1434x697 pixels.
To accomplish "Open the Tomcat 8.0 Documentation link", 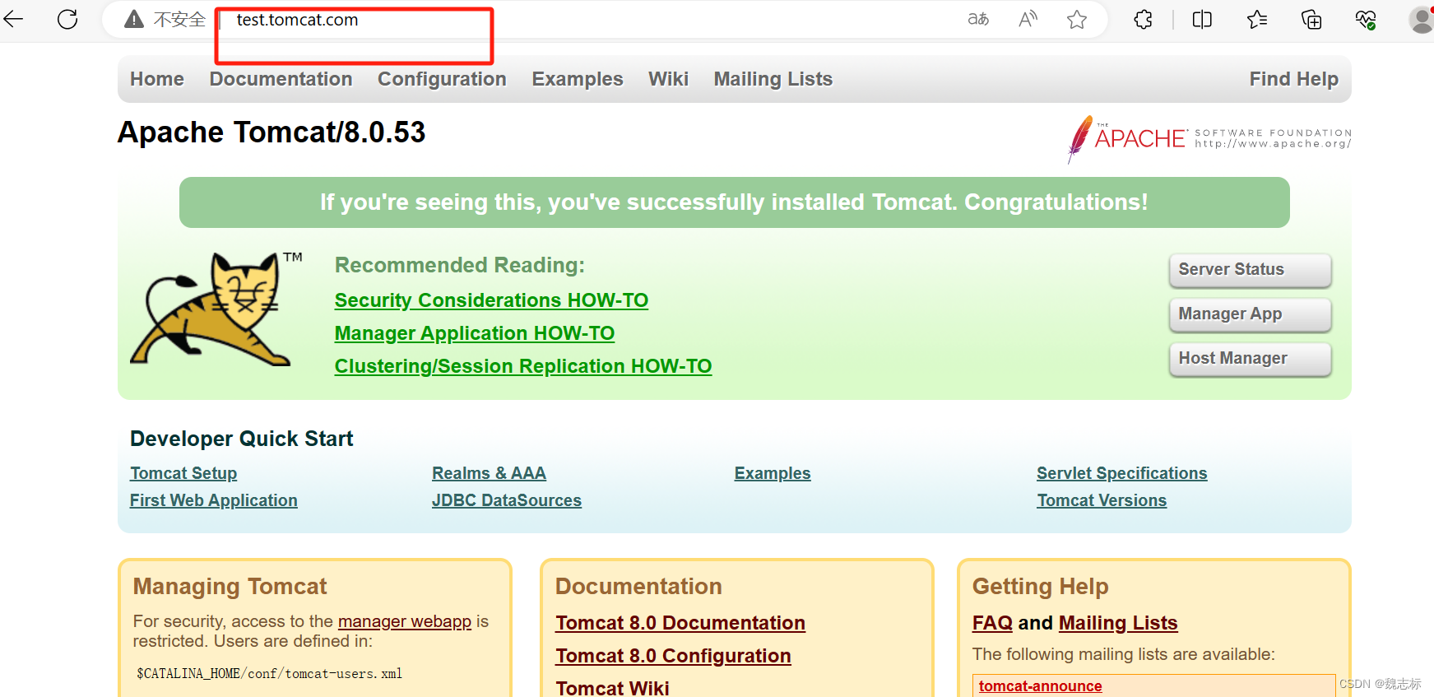I will tap(680, 623).
